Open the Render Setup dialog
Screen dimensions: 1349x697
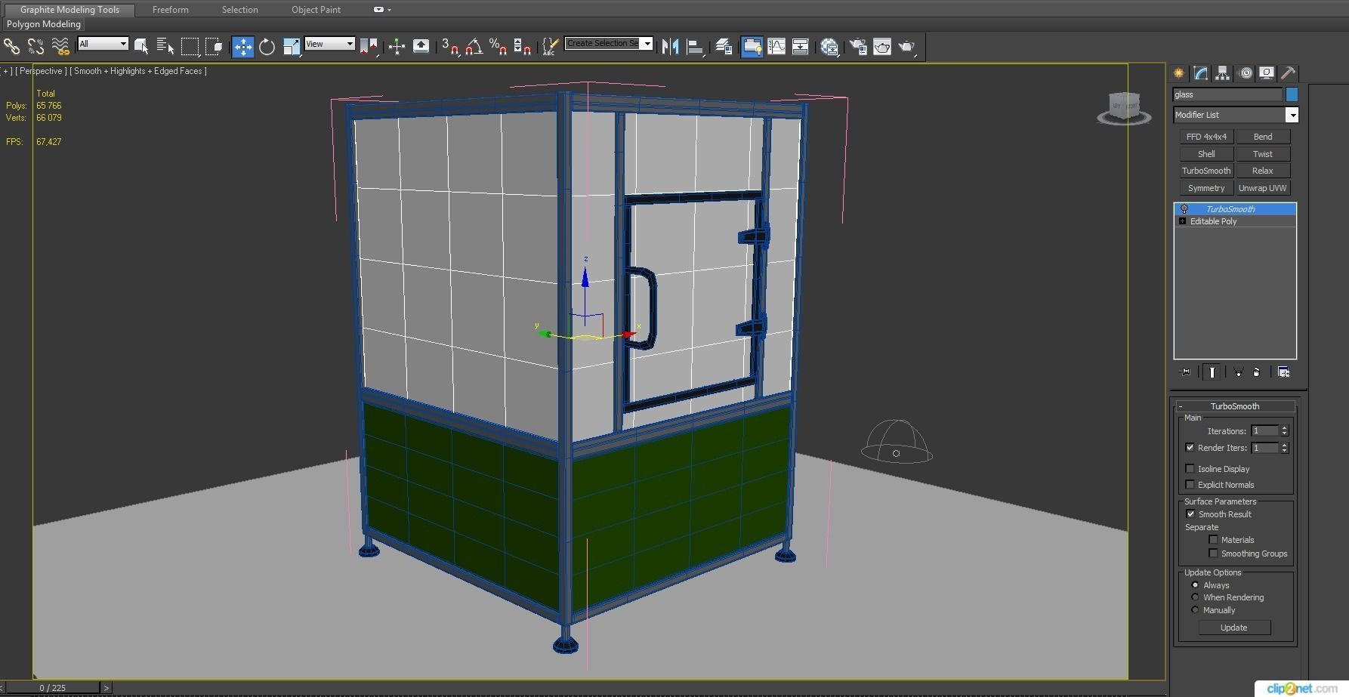858,47
